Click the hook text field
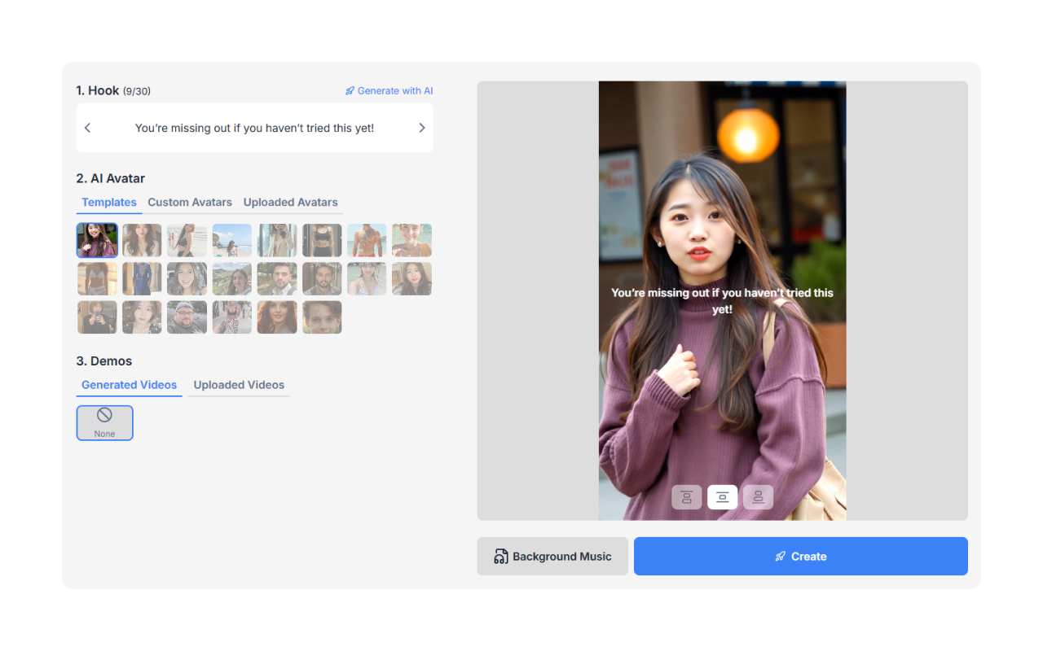The height and width of the screenshot is (651, 1043). 254,128
